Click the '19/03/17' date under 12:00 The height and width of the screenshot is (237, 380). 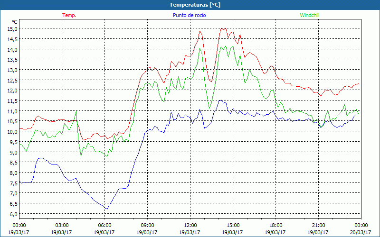(x=190, y=232)
